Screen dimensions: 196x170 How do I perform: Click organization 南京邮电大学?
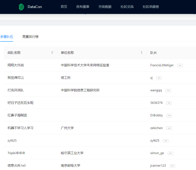71,165
